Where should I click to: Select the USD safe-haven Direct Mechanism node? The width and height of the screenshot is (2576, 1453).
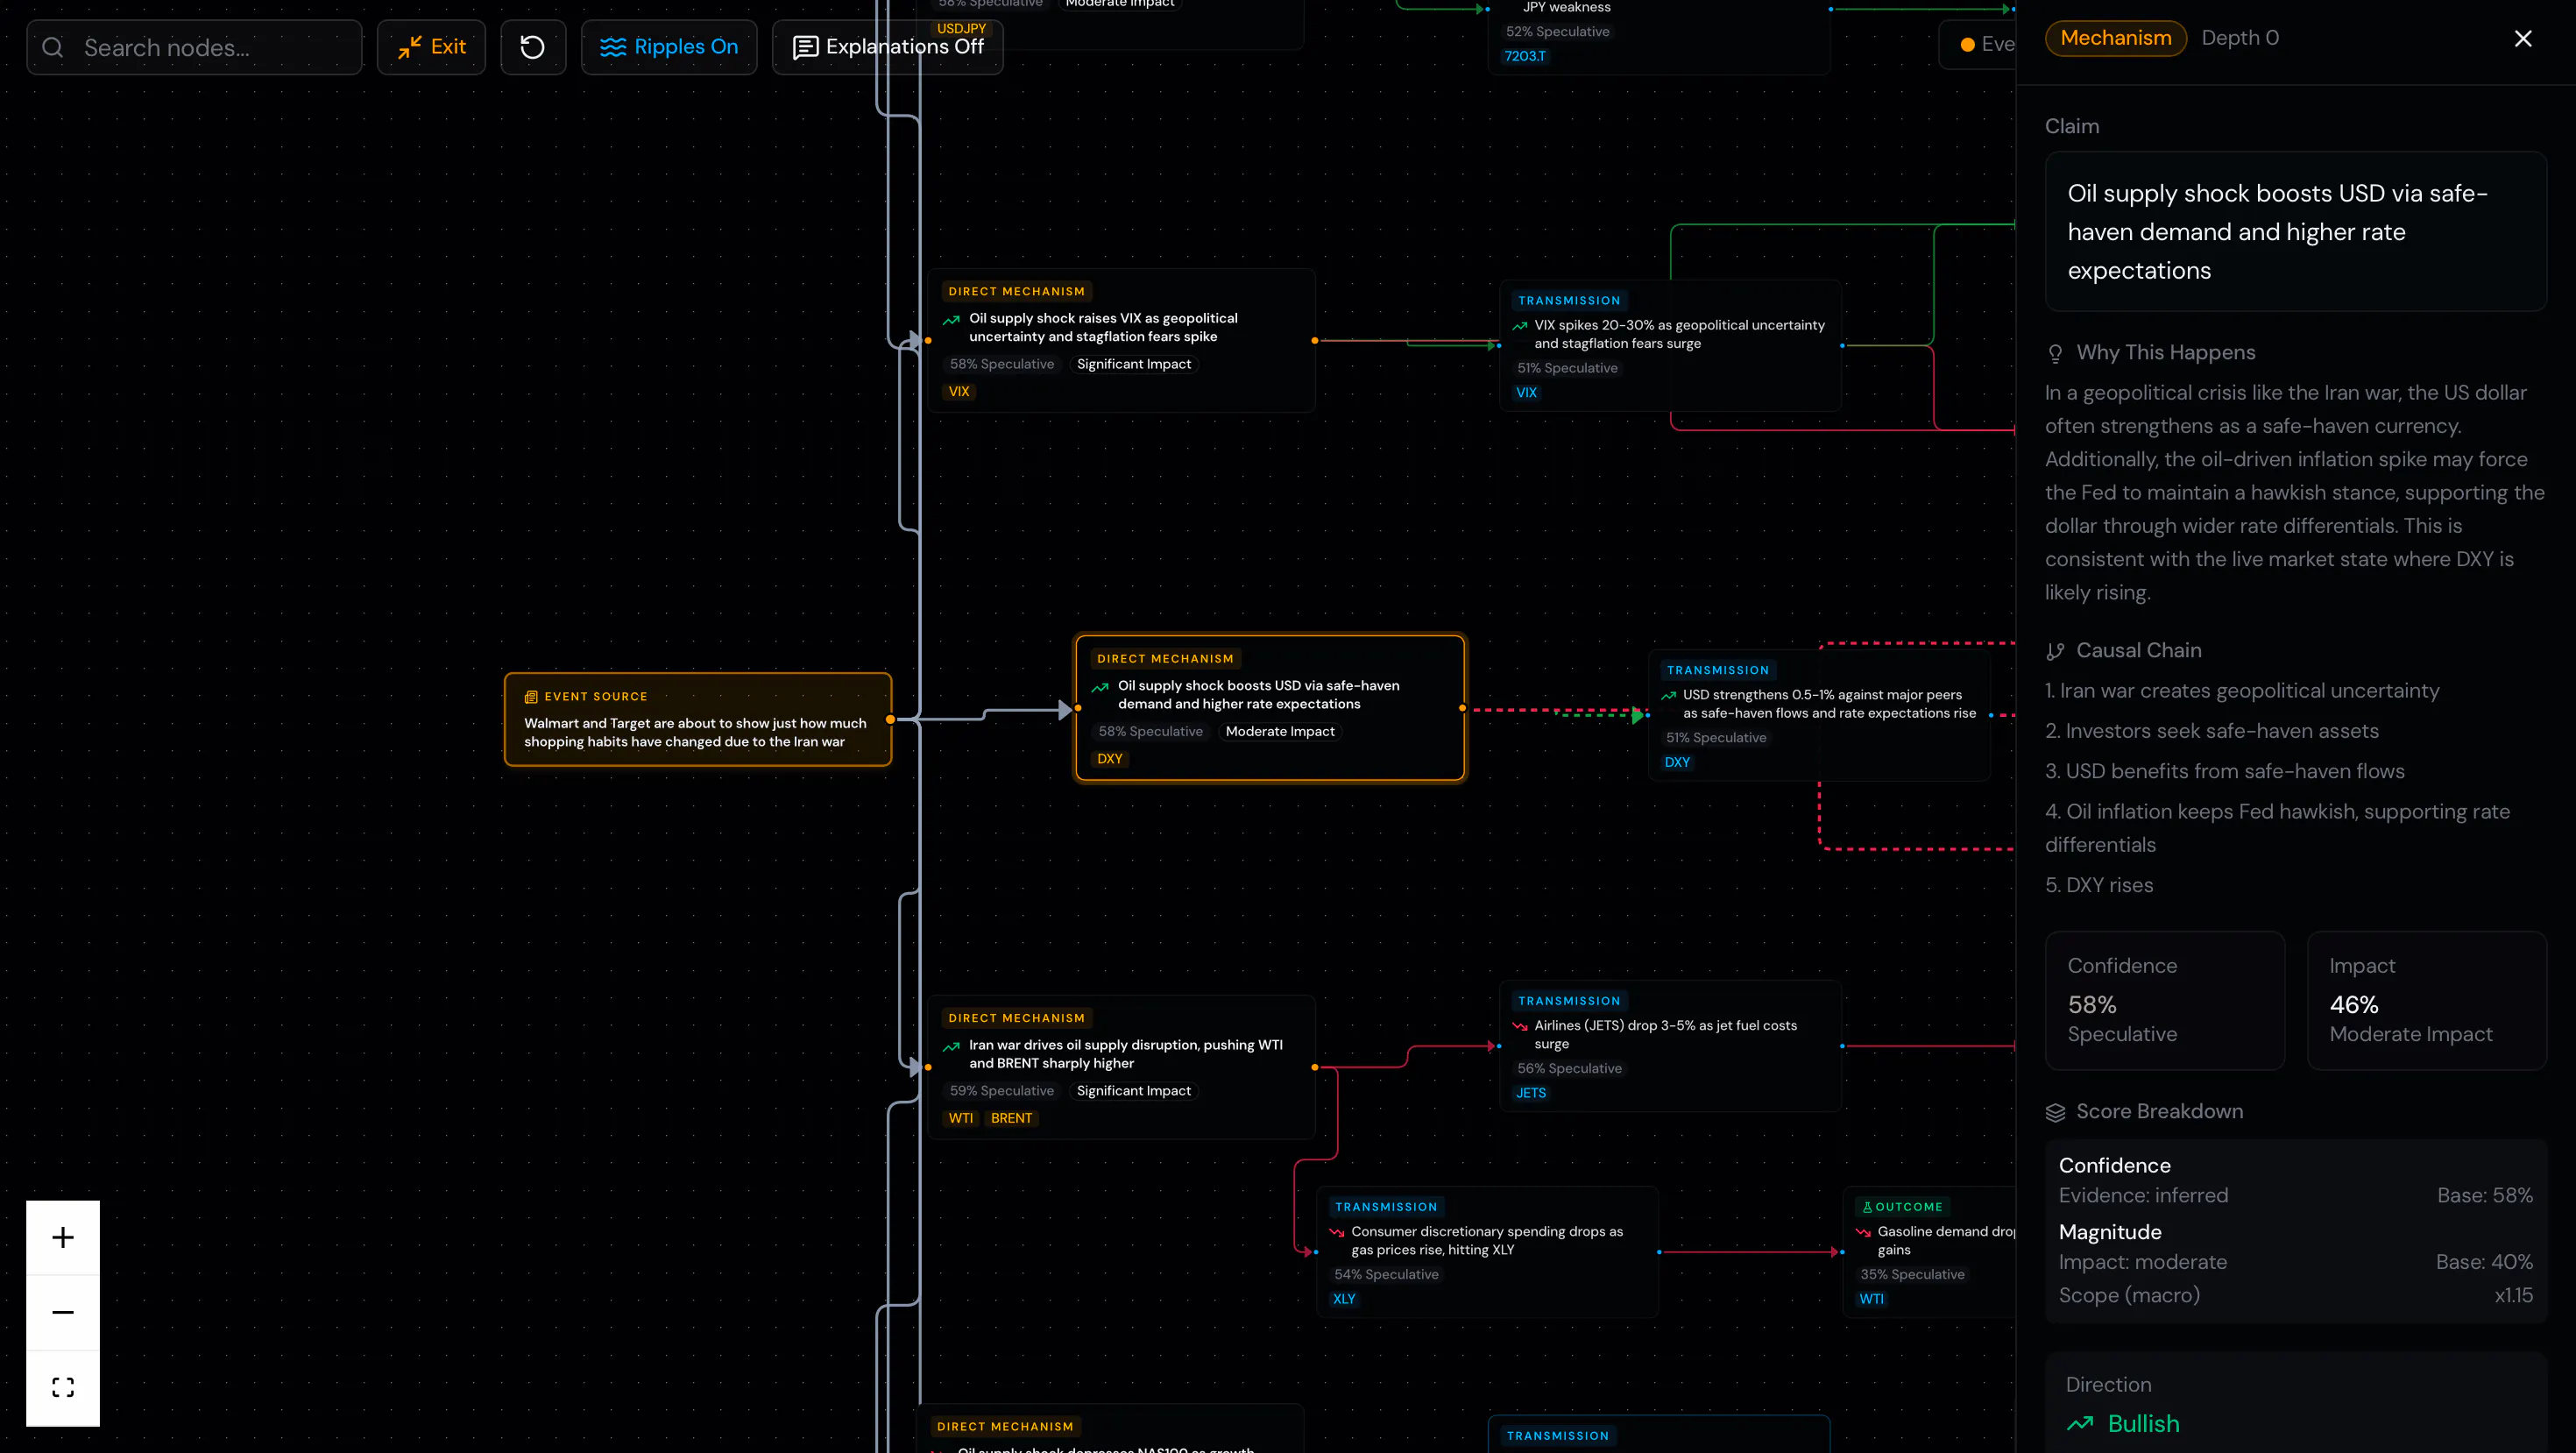1270,708
